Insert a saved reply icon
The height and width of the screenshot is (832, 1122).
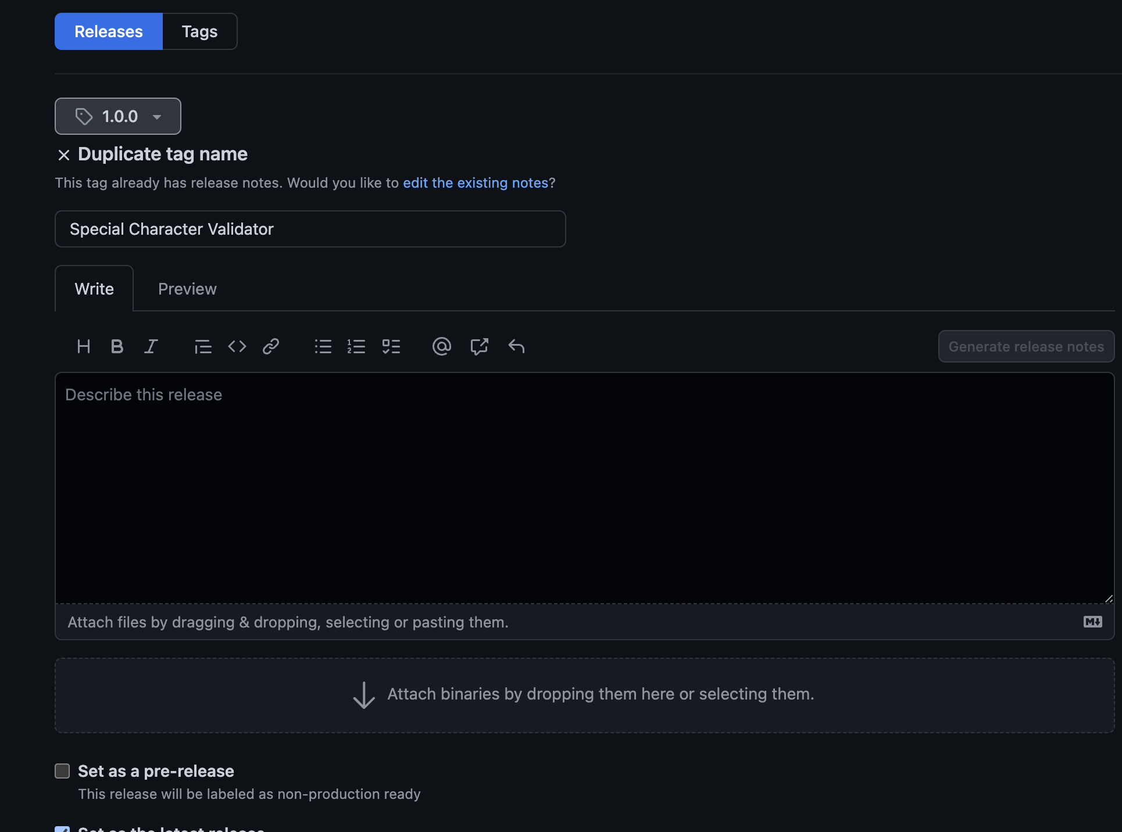(516, 347)
